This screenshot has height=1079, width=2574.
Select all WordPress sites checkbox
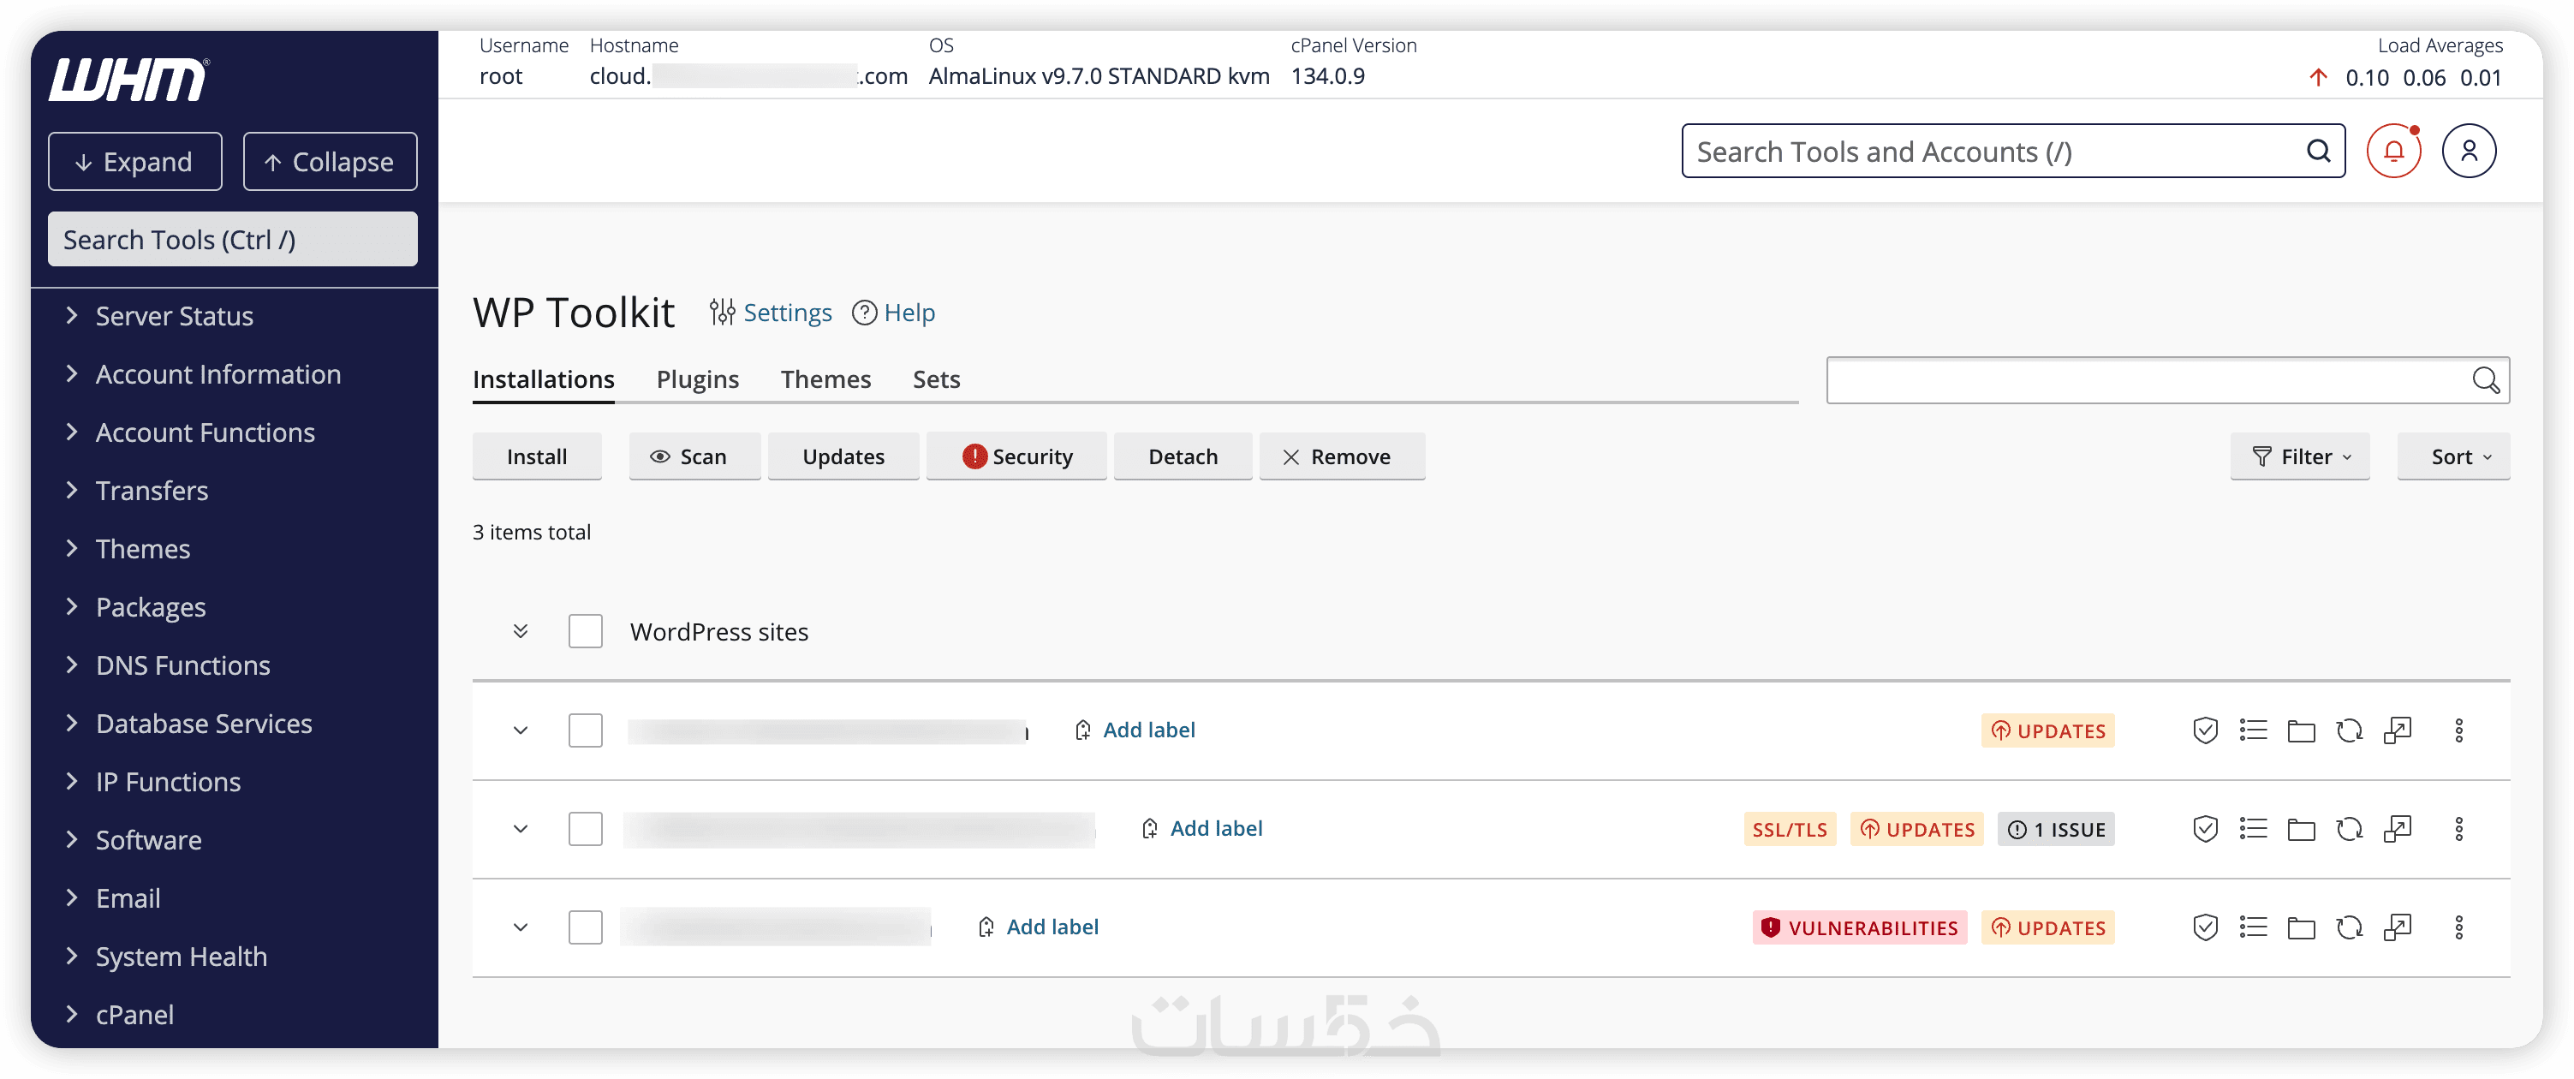click(x=586, y=631)
